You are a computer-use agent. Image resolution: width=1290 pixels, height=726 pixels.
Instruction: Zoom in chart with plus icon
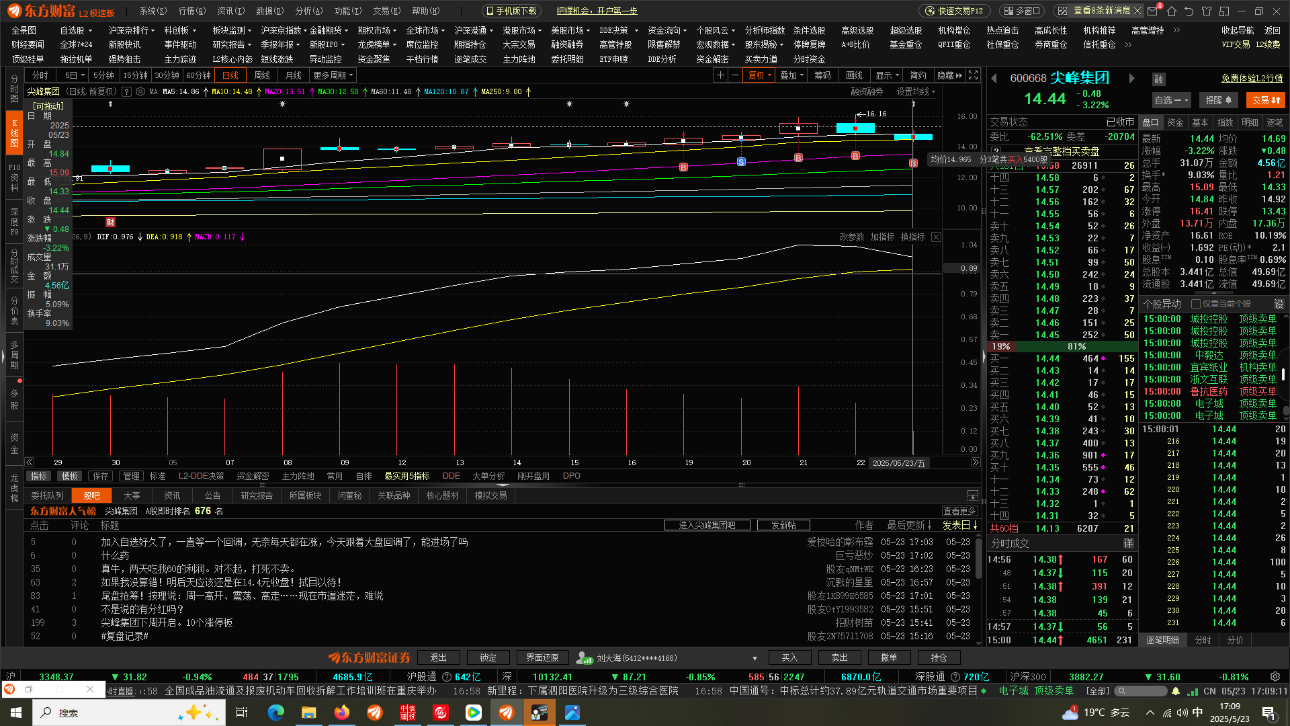[x=720, y=75]
